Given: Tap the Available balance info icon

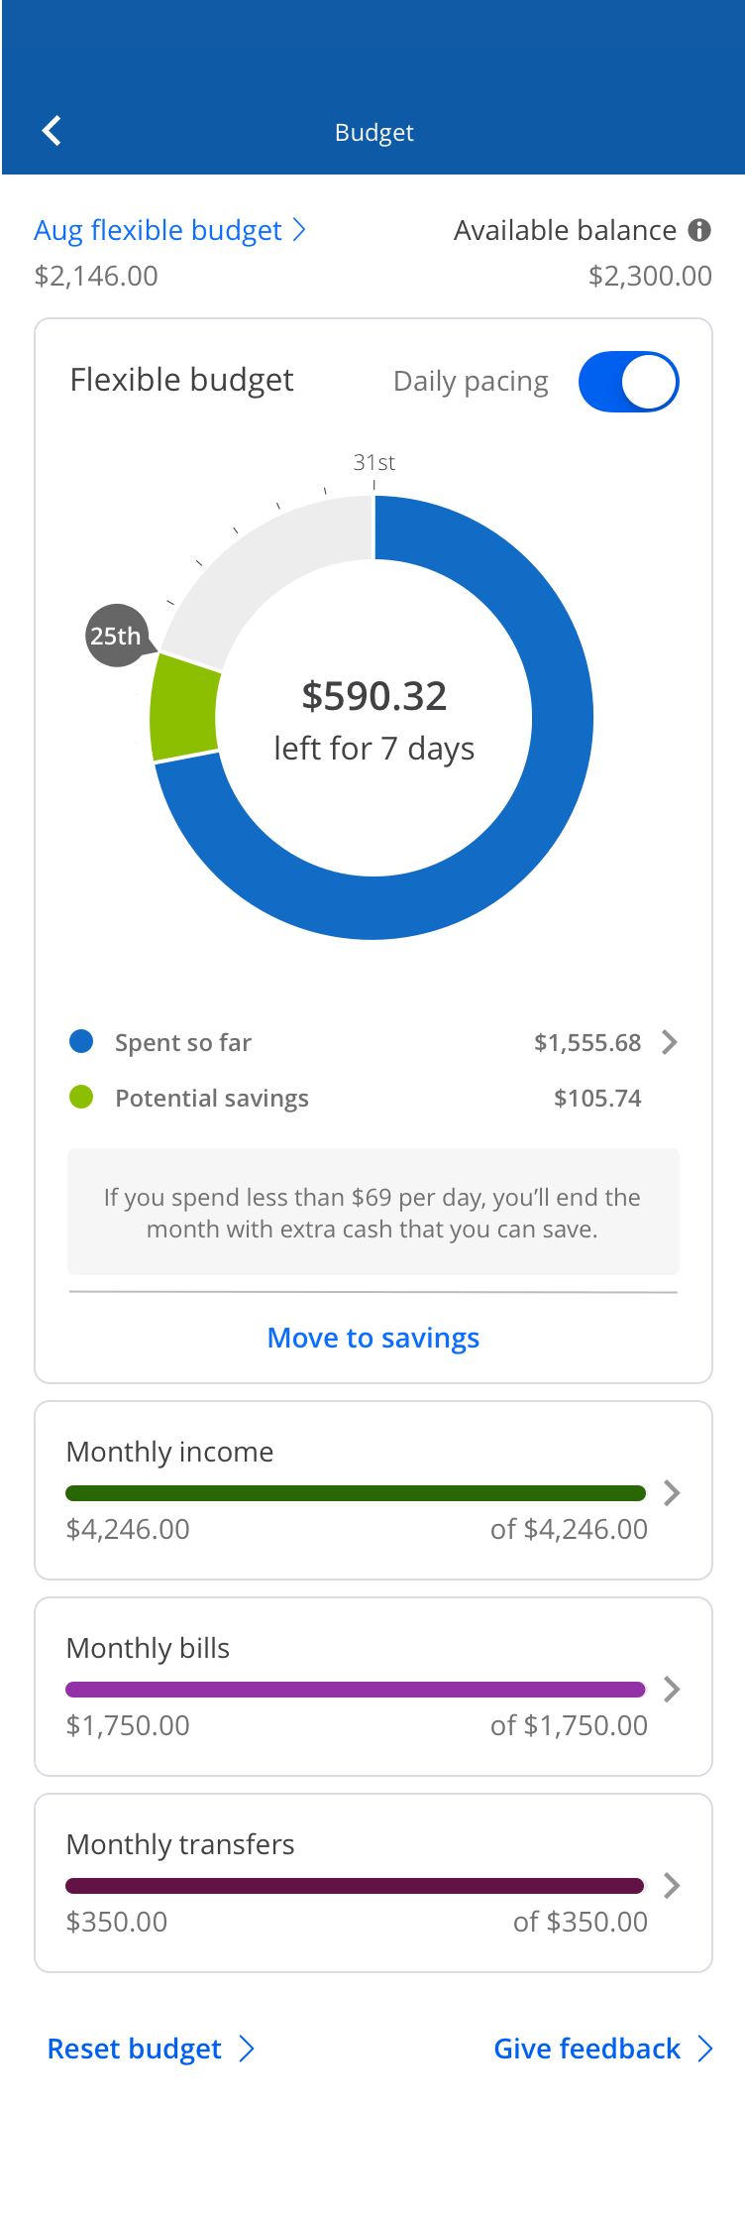Looking at the screenshot, I should [699, 230].
